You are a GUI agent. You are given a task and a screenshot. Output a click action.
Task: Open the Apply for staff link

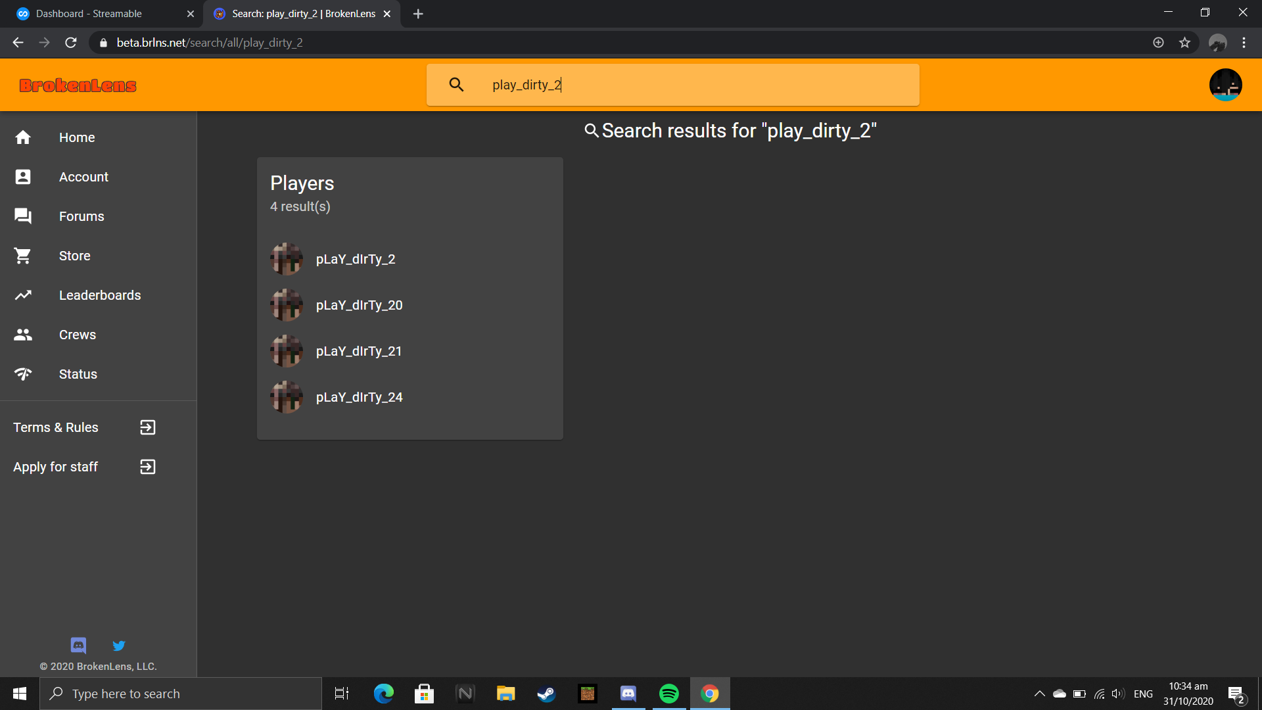pyautogui.click(x=56, y=467)
